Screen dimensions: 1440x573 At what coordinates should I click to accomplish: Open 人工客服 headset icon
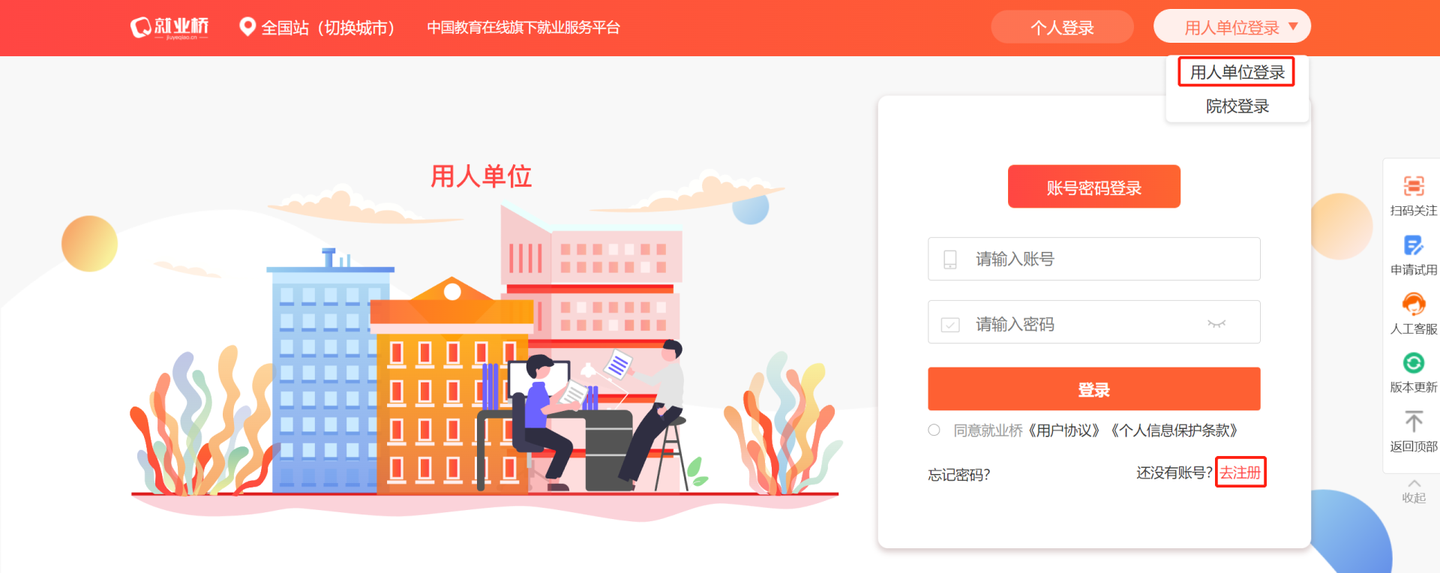point(1414,304)
